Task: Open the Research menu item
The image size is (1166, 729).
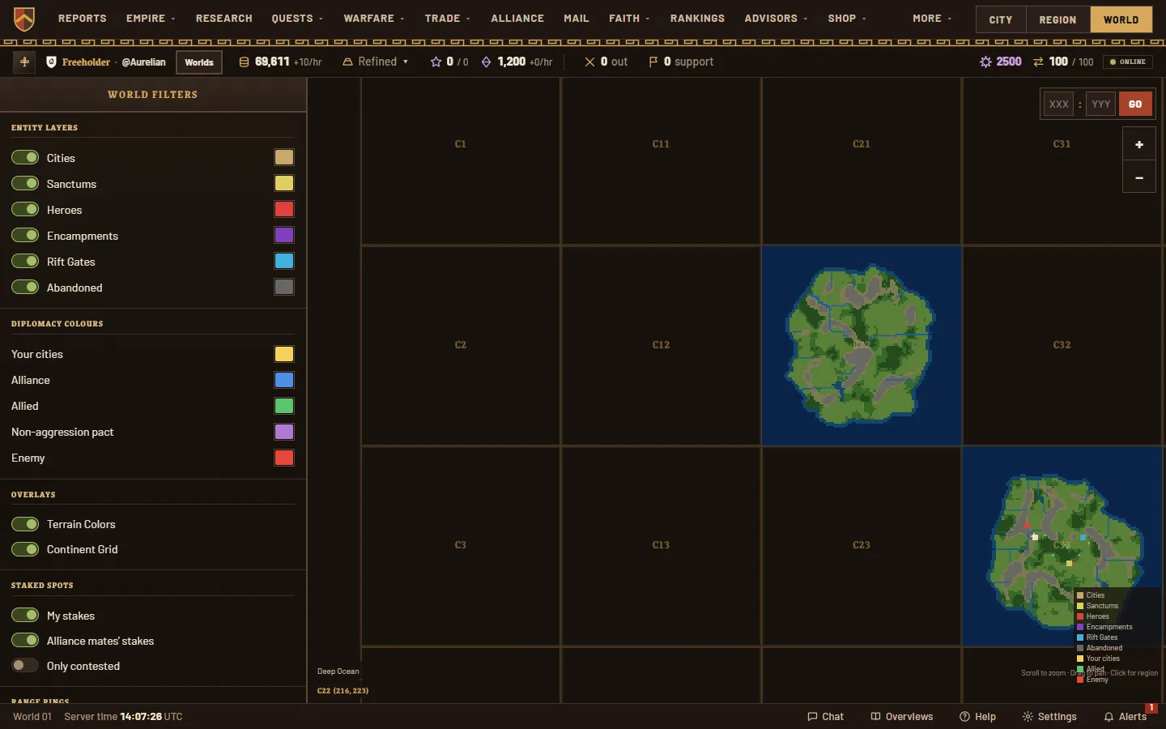Action: [x=223, y=18]
